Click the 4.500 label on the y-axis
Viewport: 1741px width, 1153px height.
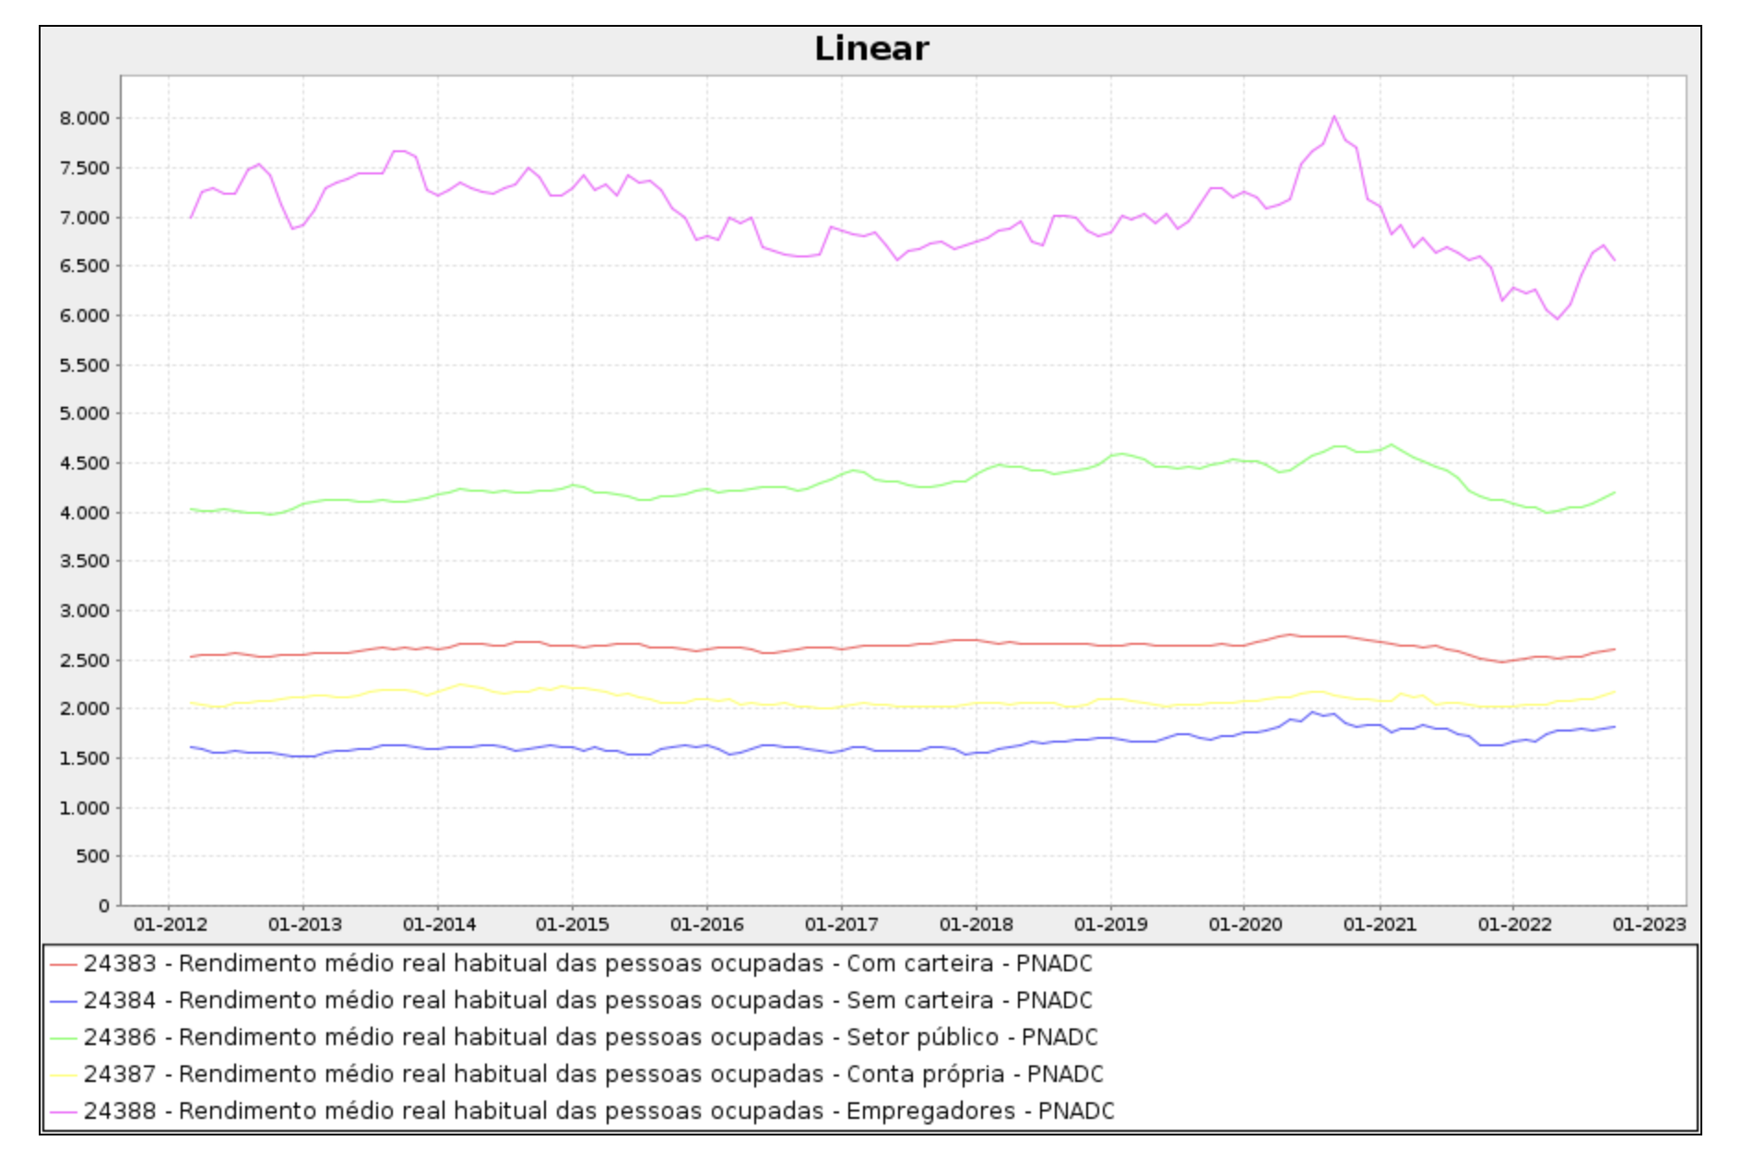[x=85, y=463]
